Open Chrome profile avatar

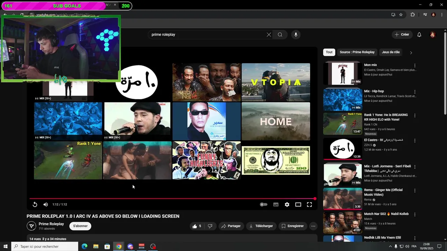[x=433, y=15]
